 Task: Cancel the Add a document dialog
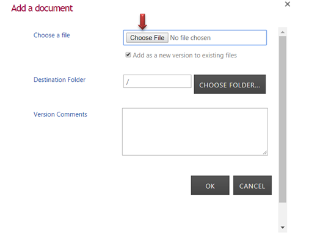252,185
